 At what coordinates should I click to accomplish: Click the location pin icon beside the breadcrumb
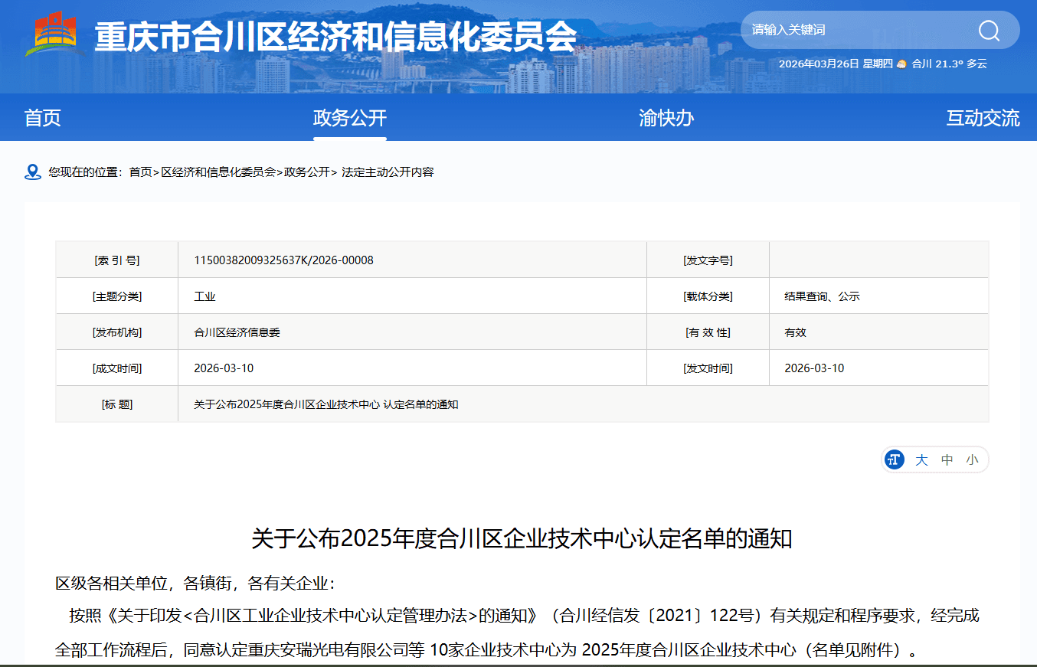[31, 172]
